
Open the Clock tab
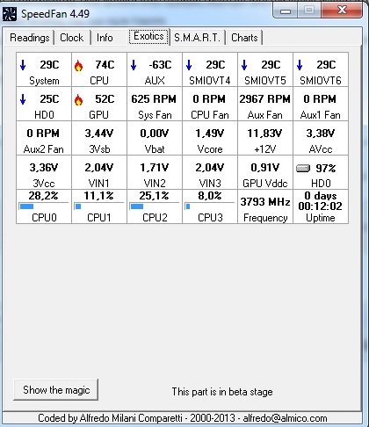point(72,38)
